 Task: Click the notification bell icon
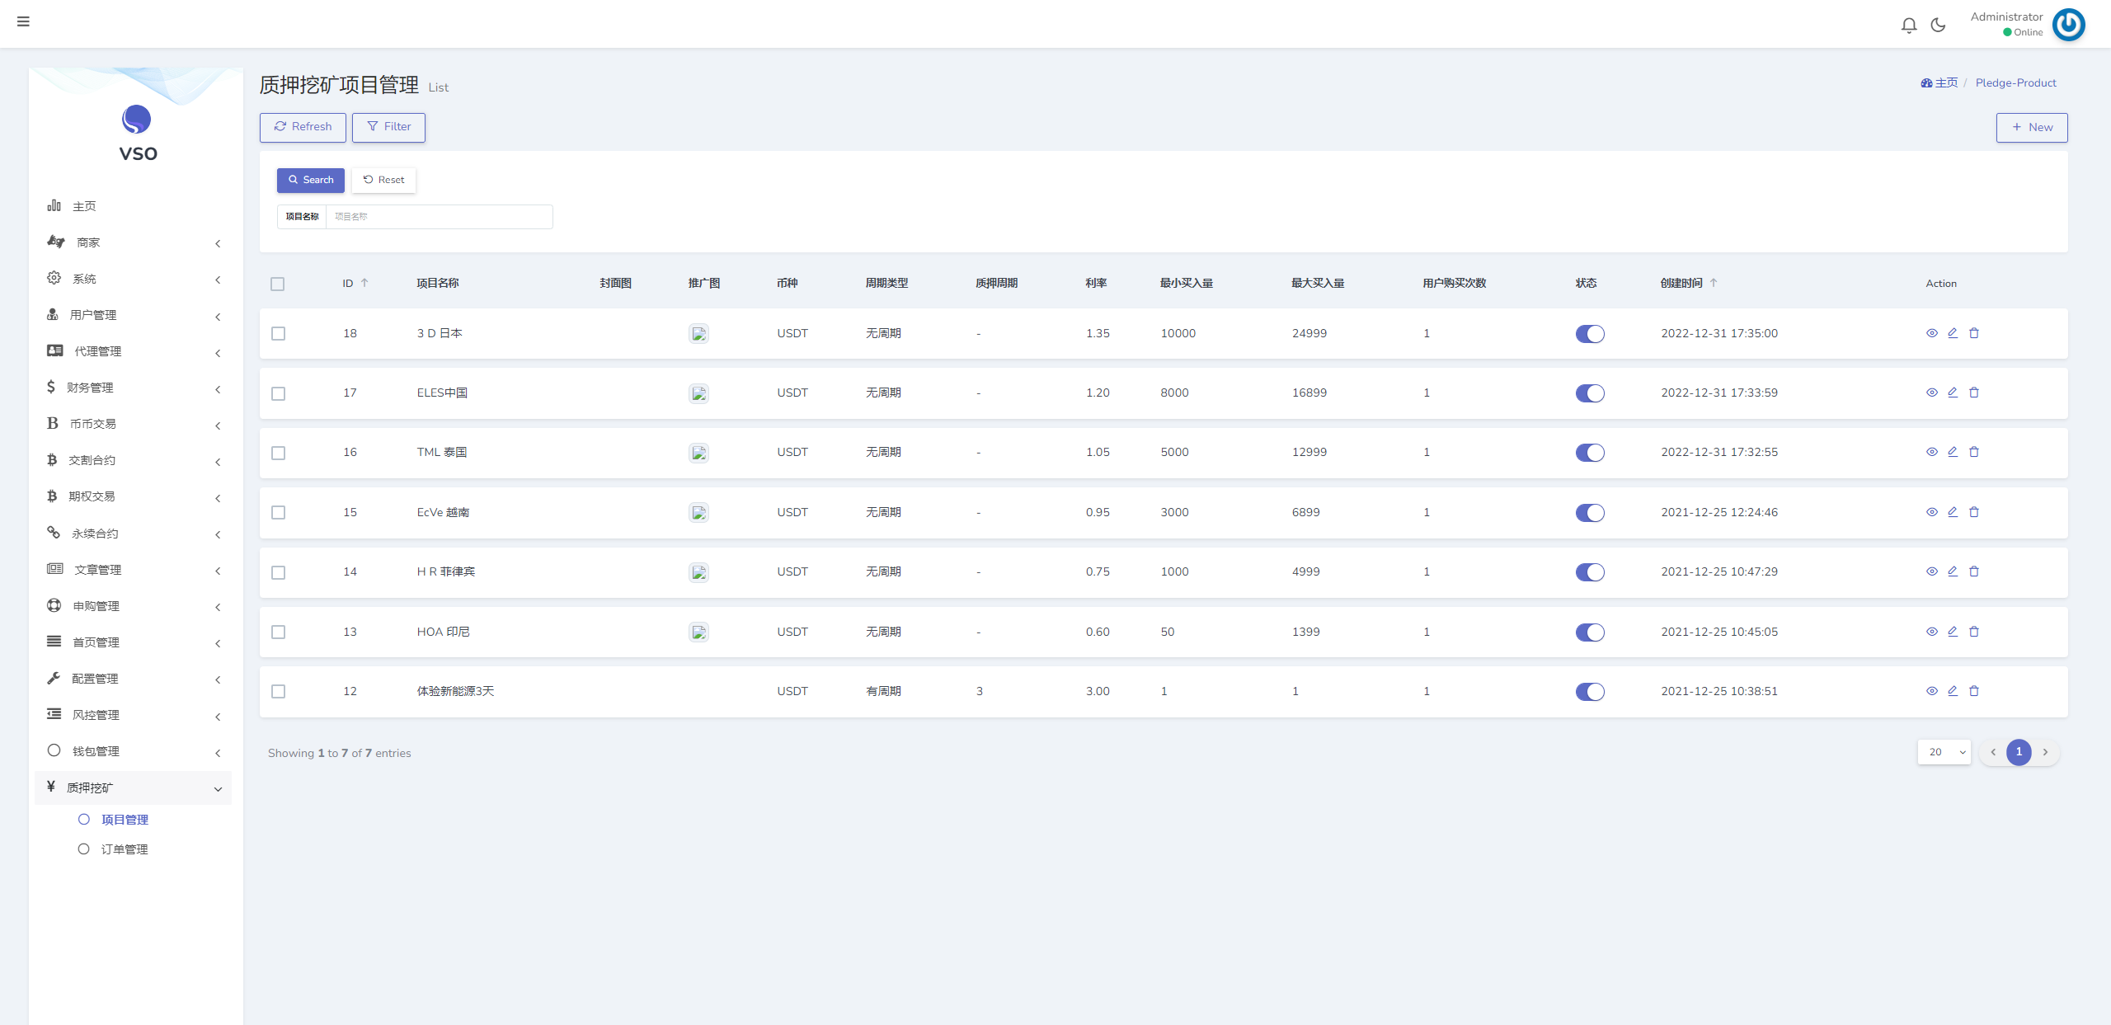[1908, 25]
